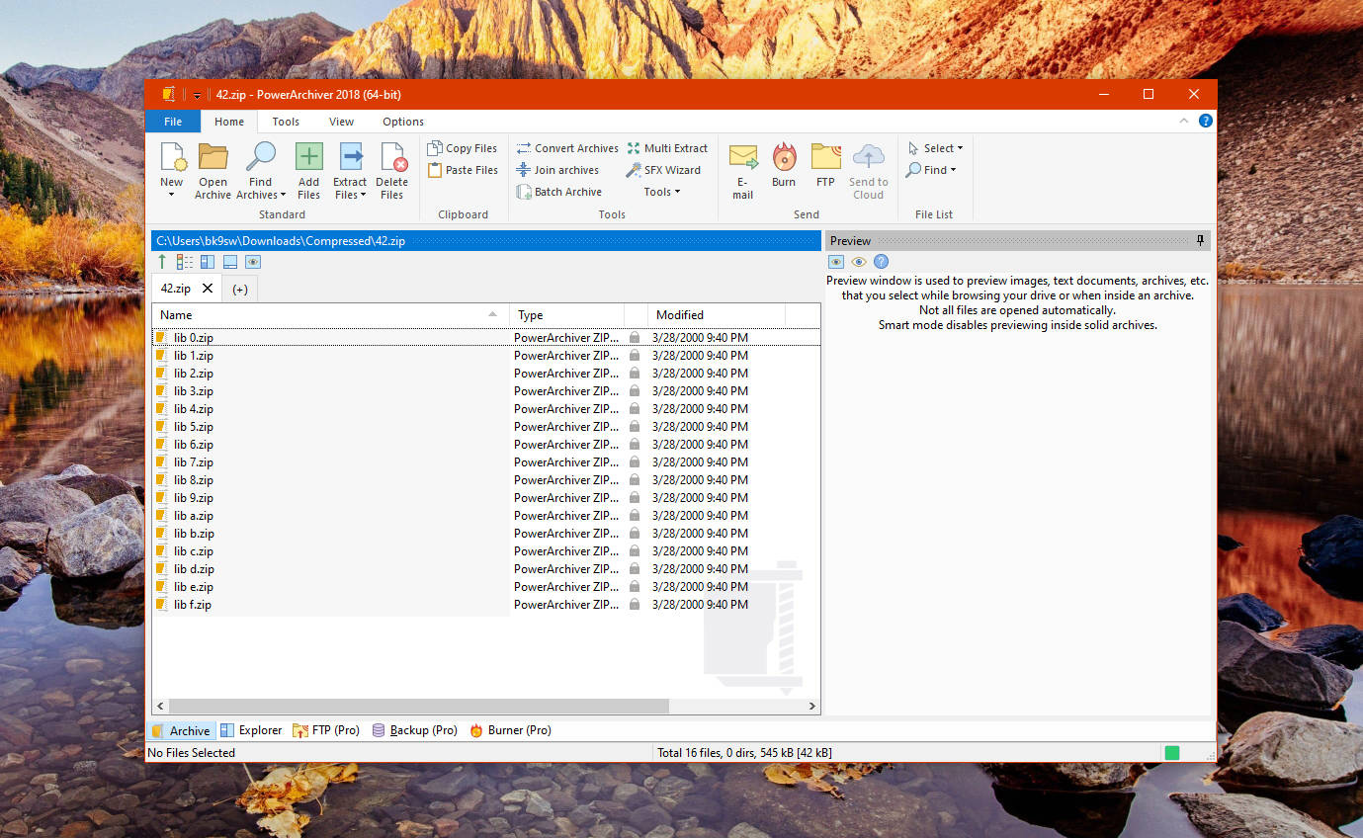The image size is (1363, 838).
Task: Click the Burn disc icon
Action: pyautogui.click(x=784, y=157)
